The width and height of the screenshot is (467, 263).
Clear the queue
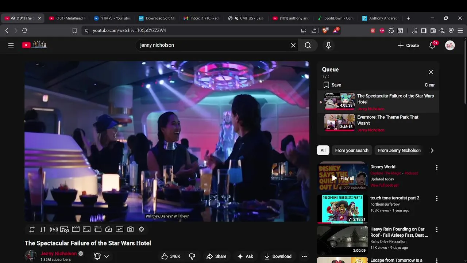[x=429, y=85]
